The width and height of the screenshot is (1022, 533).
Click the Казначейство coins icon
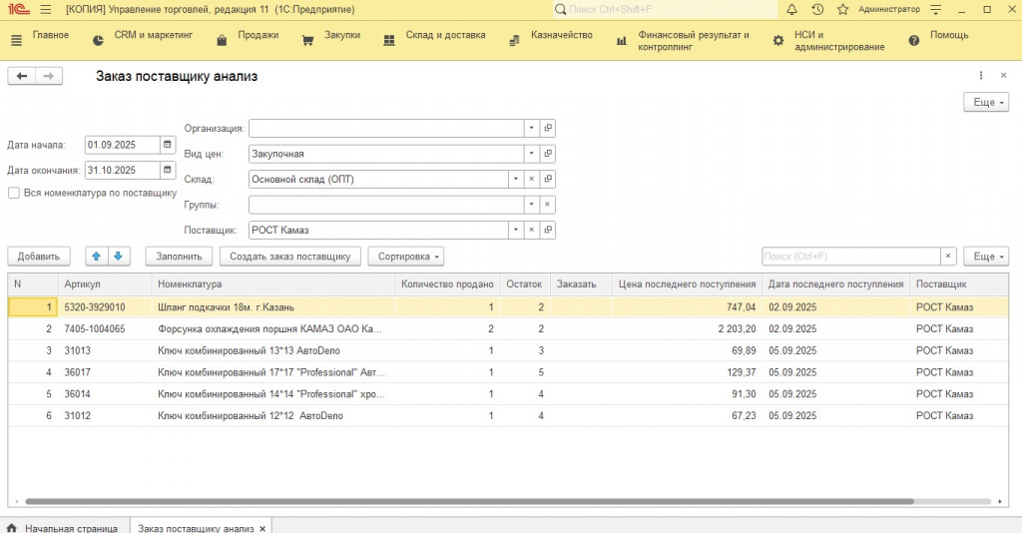coord(514,40)
